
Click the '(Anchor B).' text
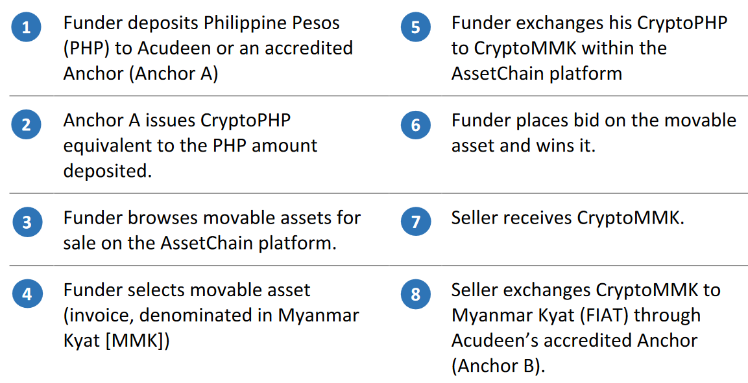498,366
